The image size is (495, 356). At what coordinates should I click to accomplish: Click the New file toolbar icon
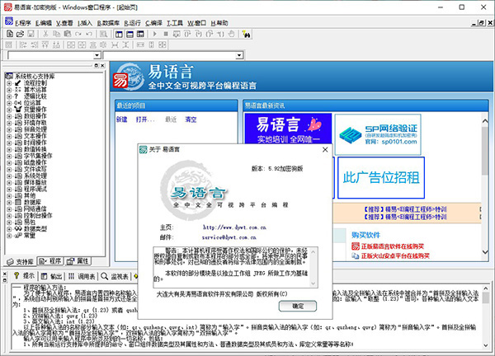10,34
